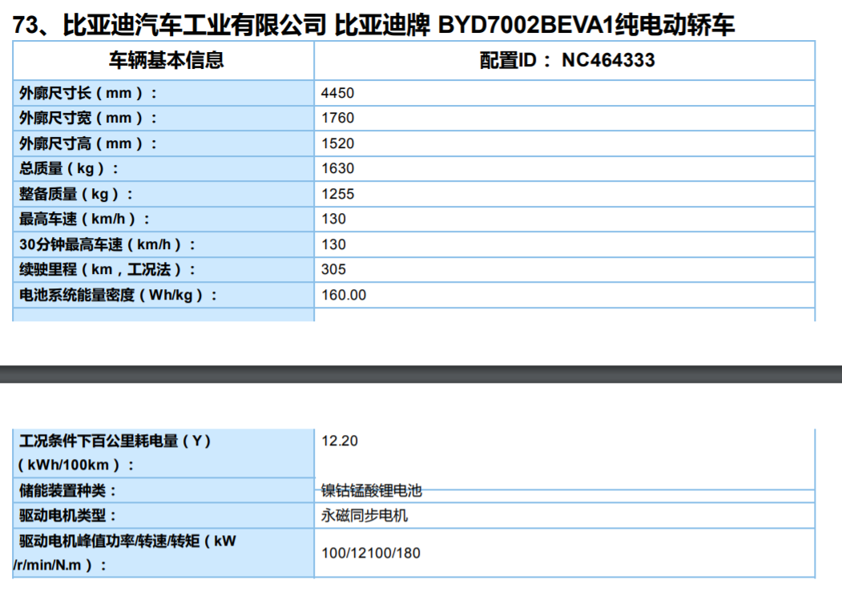
Task: Select the heading '73、比亚迪汽车工业有限公司'
Action: click(169, 25)
